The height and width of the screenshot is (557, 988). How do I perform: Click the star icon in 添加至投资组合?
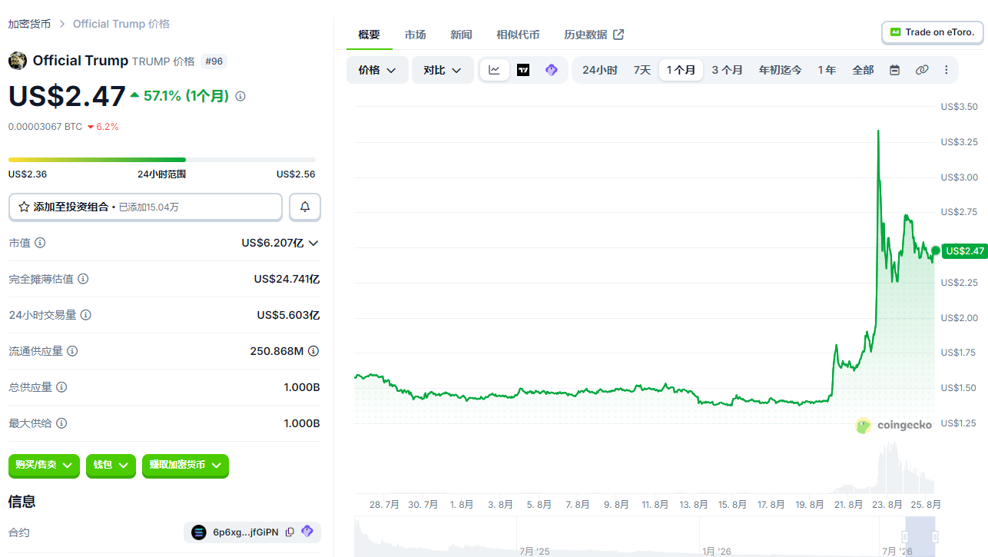click(x=24, y=207)
